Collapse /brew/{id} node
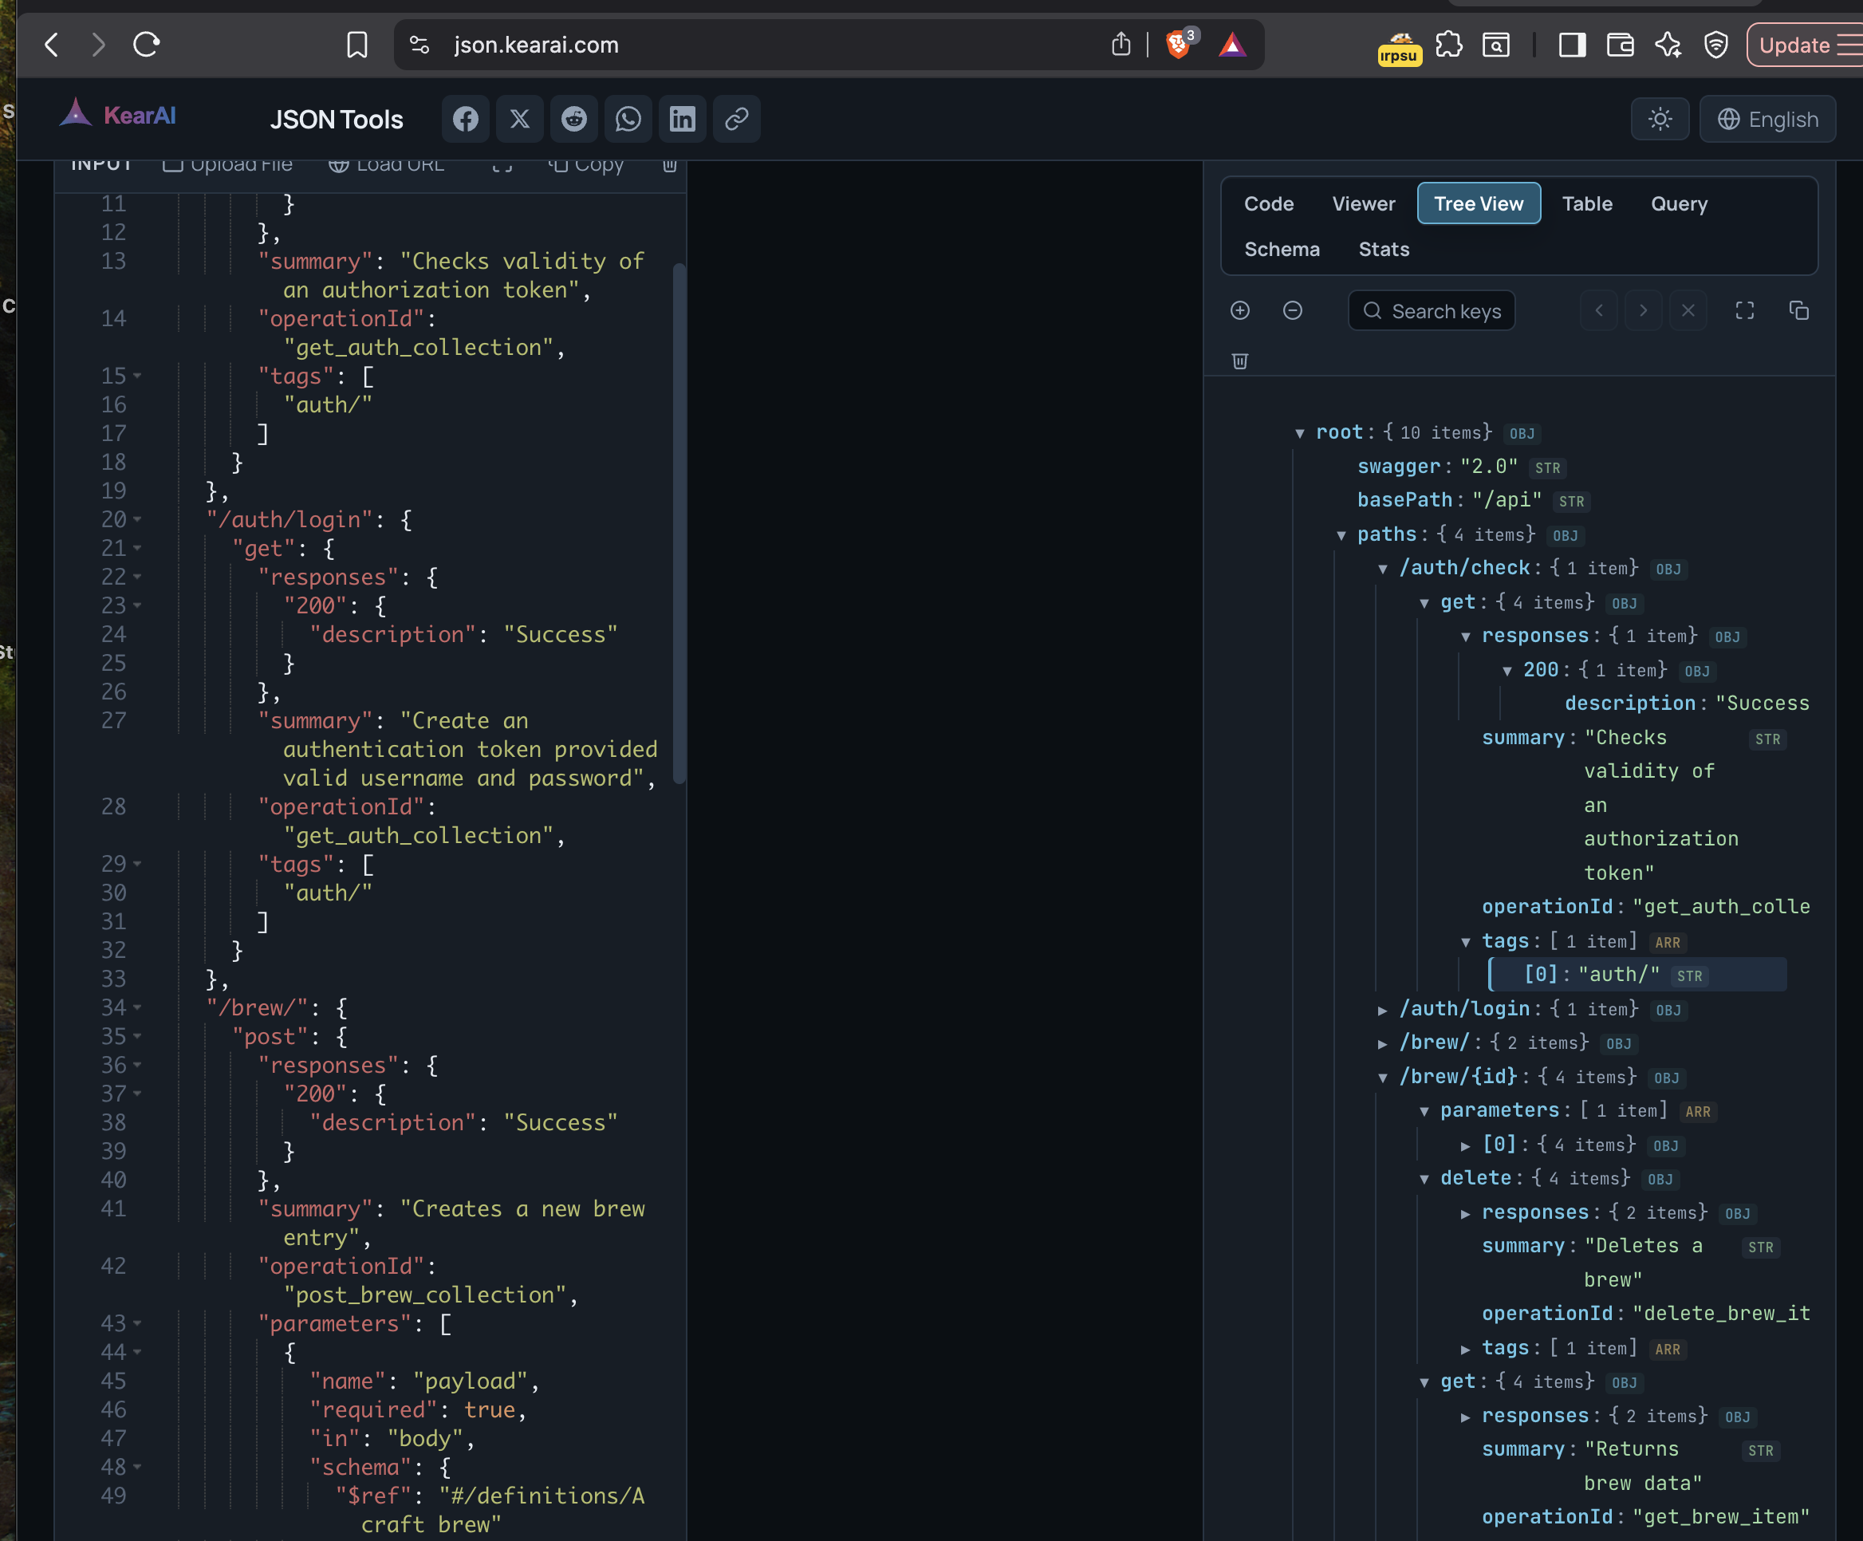The height and width of the screenshot is (1541, 1863). 1382,1078
